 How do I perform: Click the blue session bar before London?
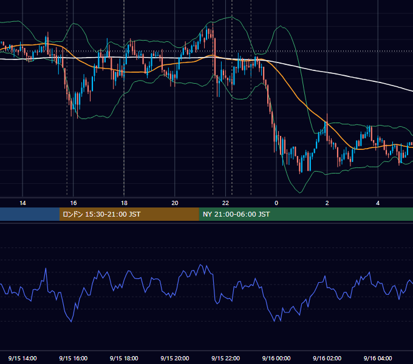pyautogui.click(x=30, y=214)
